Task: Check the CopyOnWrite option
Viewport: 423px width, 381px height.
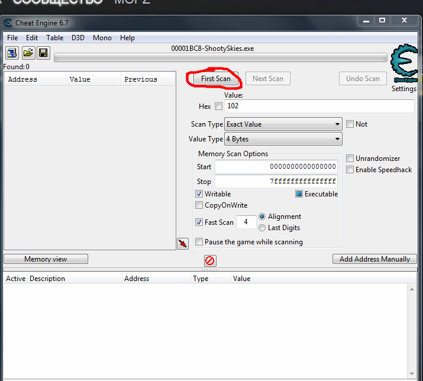Action: tap(199, 205)
